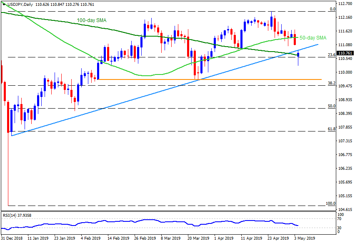Click the 0.0 Fibonacci level label
This screenshot has width=355, height=243.
pyautogui.click(x=333, y=9)
